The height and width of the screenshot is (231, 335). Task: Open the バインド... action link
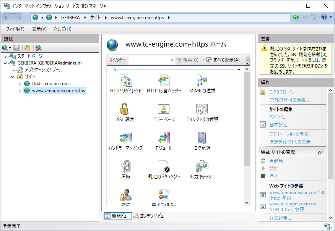(x=278, y=117)
